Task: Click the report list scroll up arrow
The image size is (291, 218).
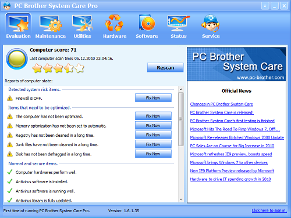Action: coord(181,89)
